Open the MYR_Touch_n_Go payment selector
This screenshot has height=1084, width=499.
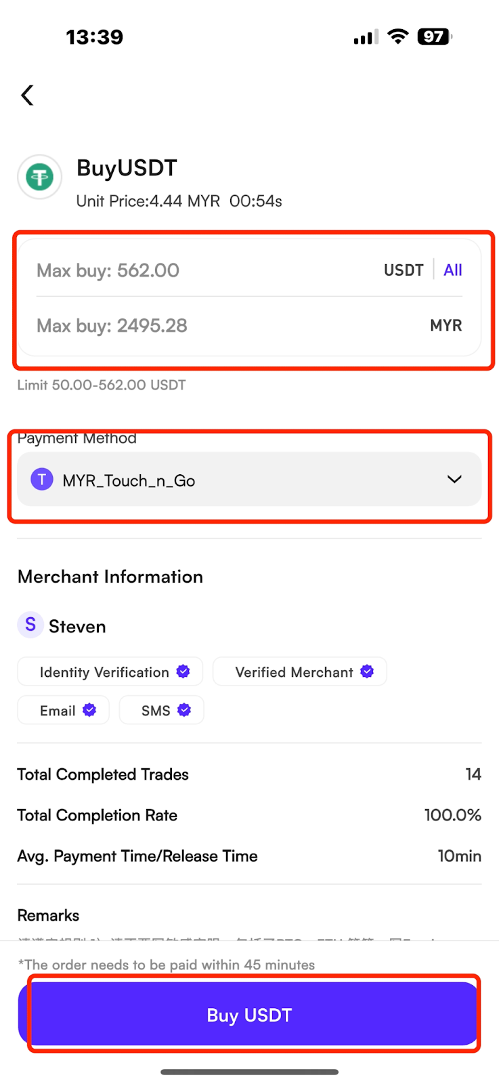tap(249, 479)
